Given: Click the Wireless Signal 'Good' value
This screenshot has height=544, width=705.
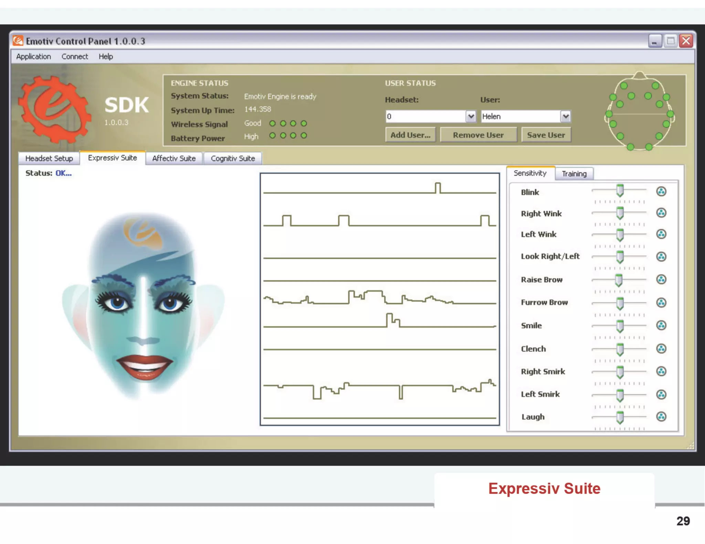Looking at the screenshot, I should coord(253,123).
